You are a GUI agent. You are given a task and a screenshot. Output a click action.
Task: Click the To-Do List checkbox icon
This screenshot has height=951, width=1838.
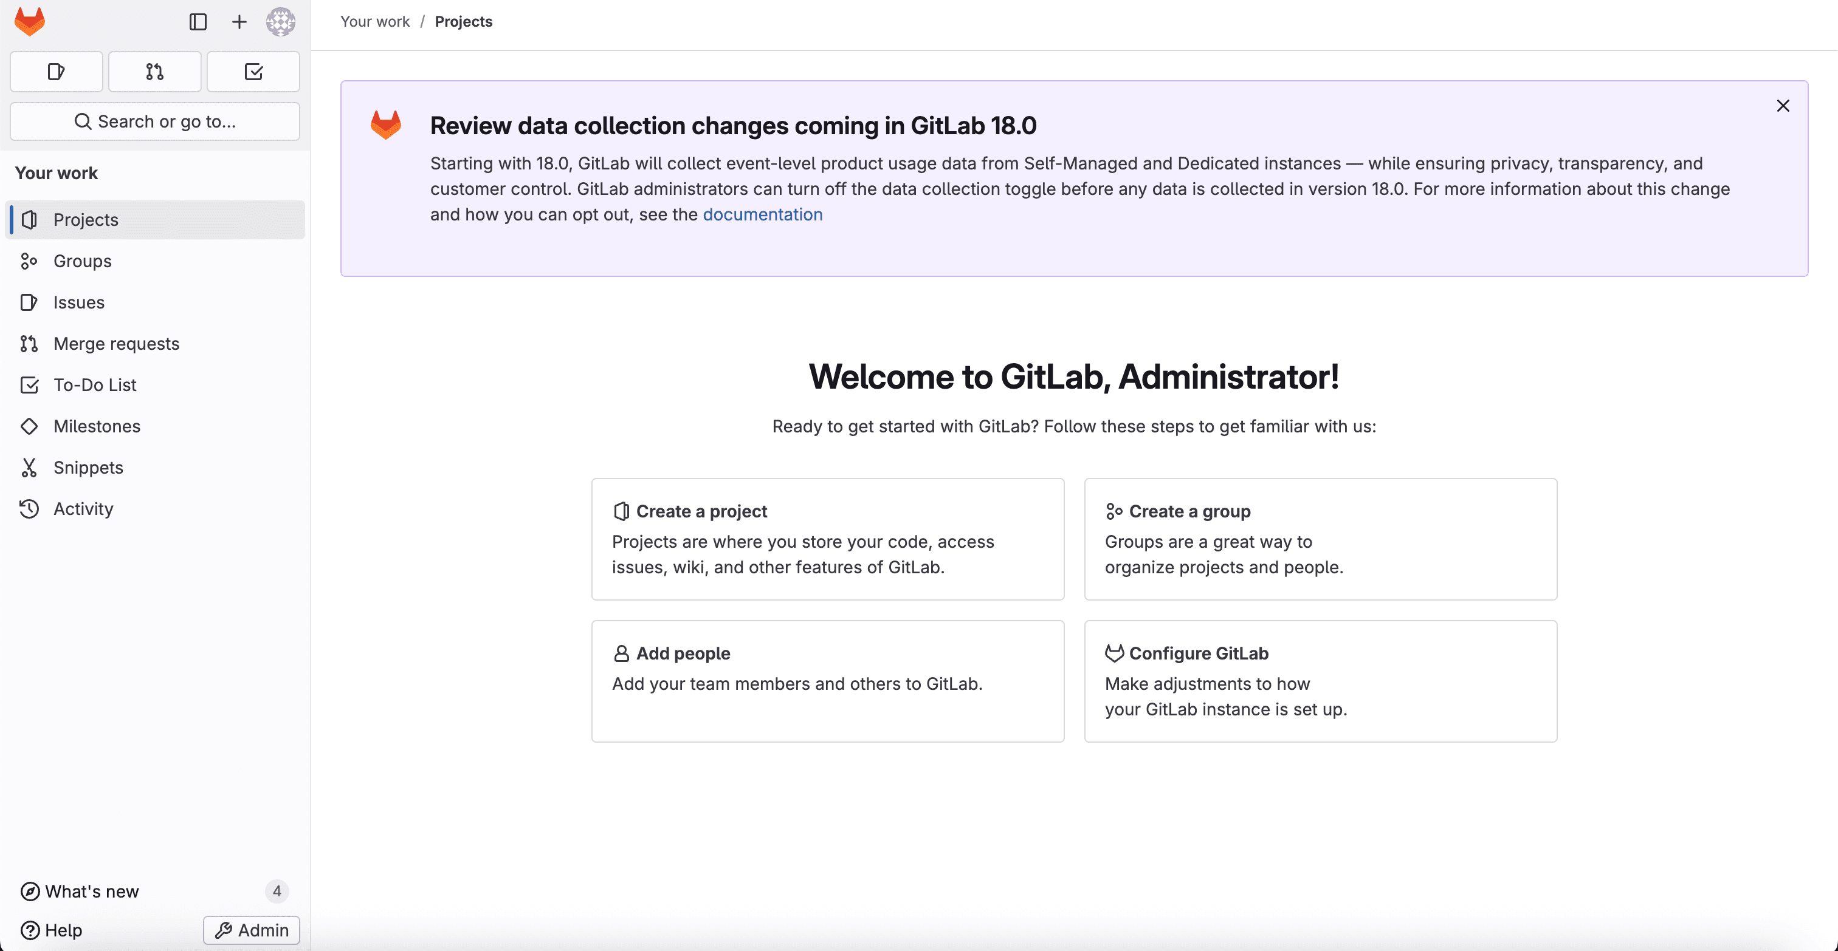(x=29, y=385)
